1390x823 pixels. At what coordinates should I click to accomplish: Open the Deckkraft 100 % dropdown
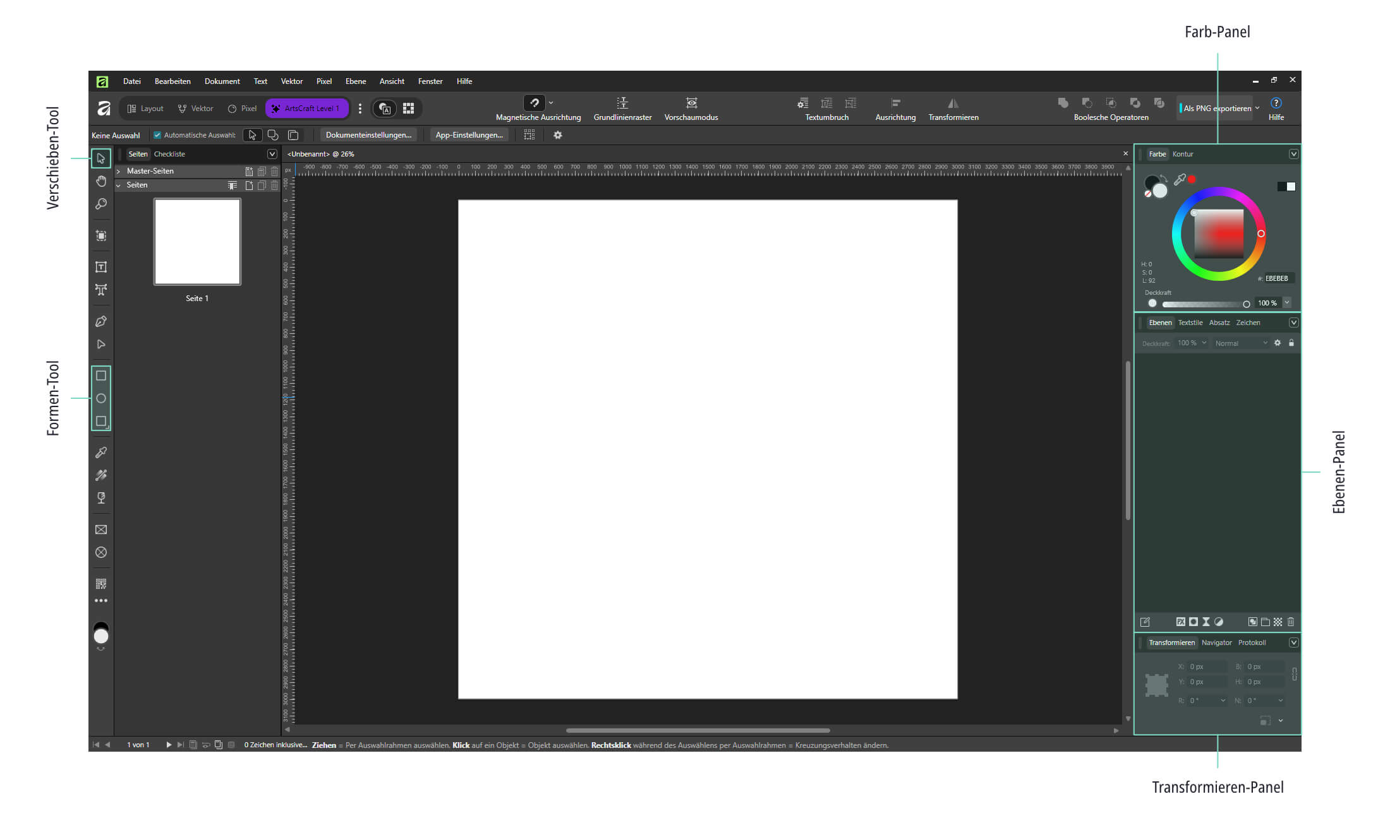(1191, 343)
